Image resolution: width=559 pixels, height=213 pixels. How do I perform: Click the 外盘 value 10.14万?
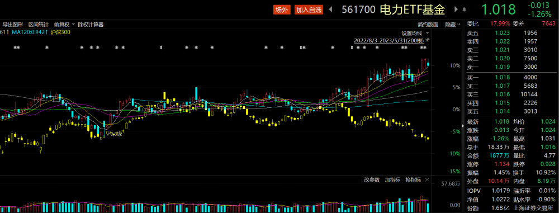pos(499,182)
